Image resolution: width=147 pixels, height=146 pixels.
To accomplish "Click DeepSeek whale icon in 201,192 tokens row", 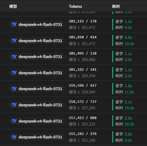I will [14, 73].
